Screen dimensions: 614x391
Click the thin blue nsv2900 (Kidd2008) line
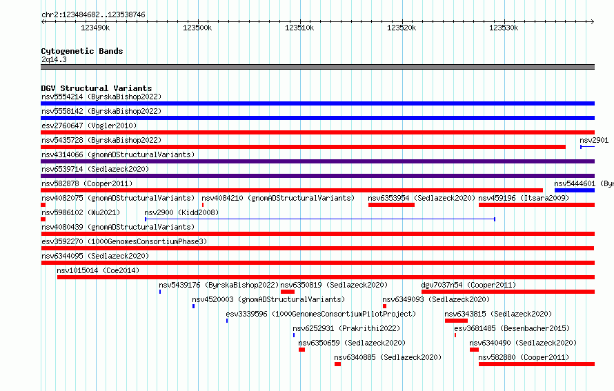pos(320,219)
